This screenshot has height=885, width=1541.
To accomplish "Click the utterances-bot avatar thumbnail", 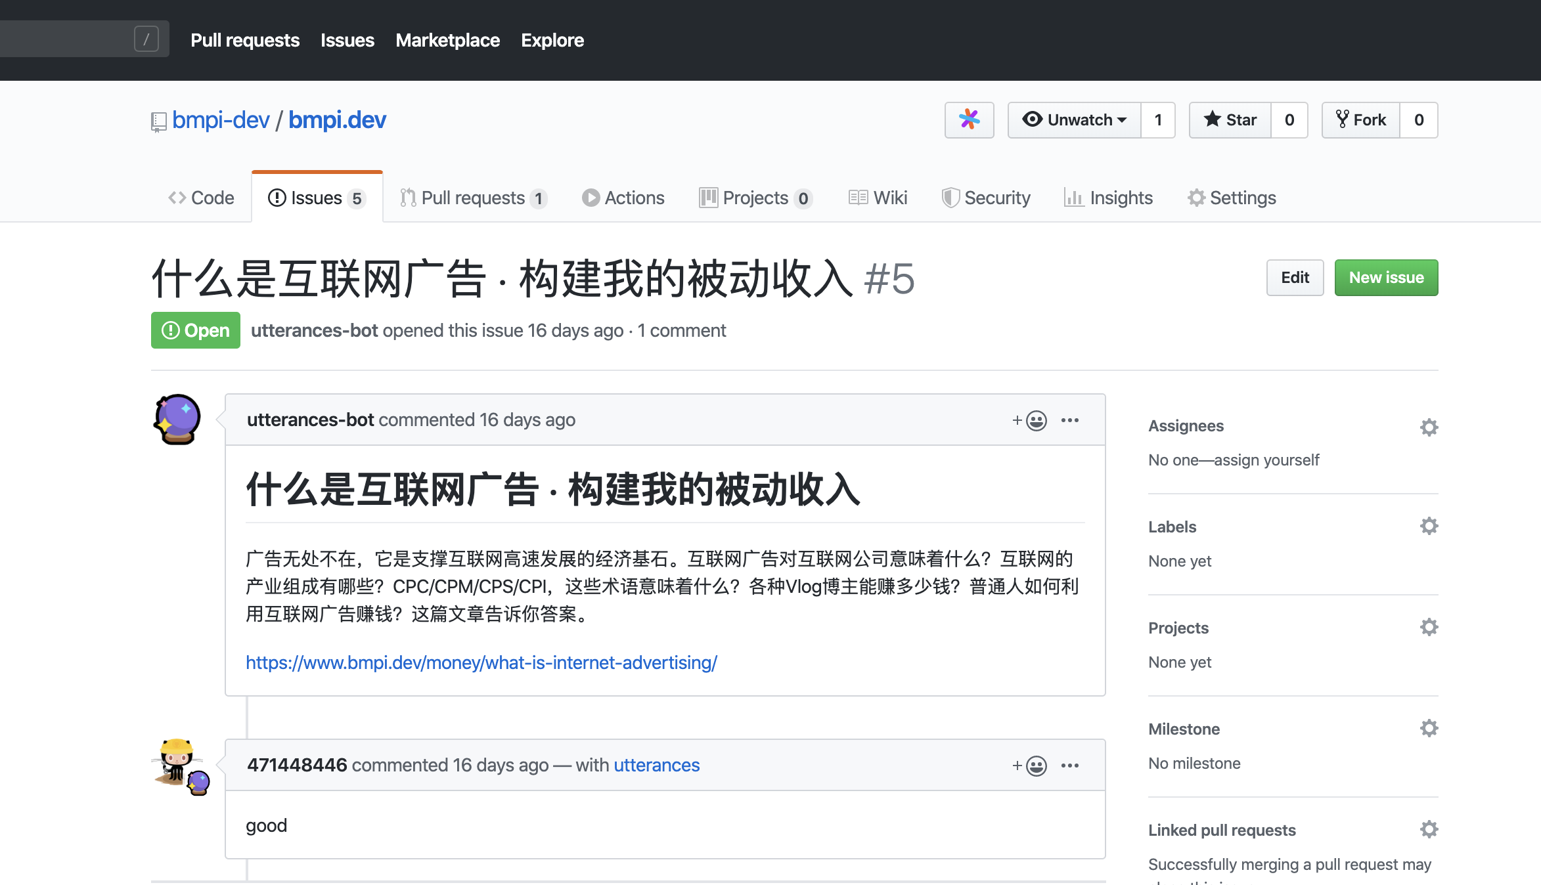I will click(x=177, y=420).
